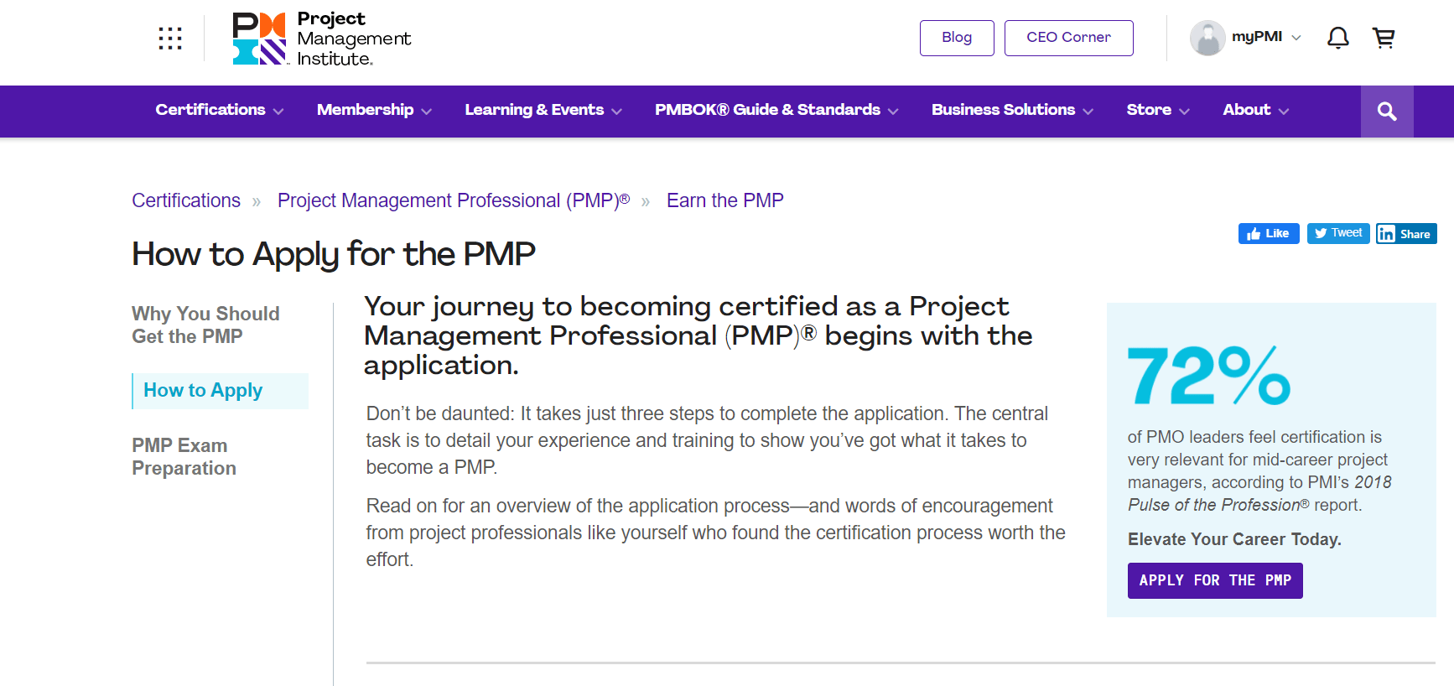Open the Learning & Events dropdown
The width and height of the screenshot is (1454, 686).
tap(543, 110)
